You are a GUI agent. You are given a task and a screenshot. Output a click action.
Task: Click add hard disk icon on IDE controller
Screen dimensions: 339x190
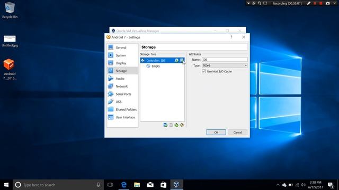[x=182, y=60]
